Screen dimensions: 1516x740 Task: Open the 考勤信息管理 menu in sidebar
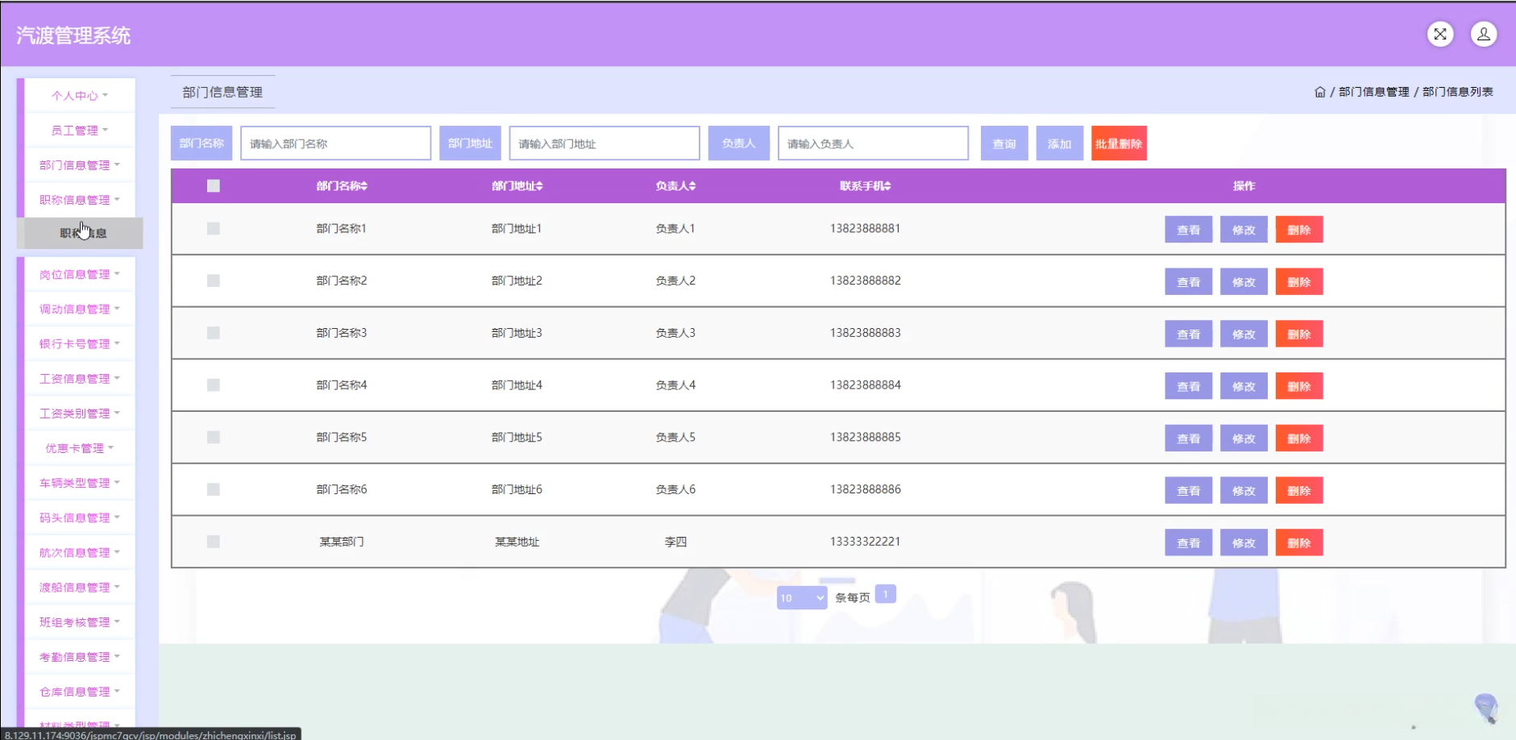click(80, 656)
